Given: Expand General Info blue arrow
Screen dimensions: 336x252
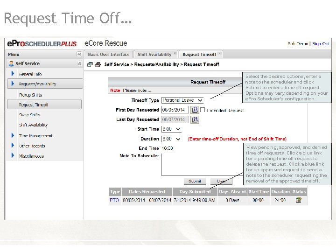Looking at the screenshot, I should (13, 74).
